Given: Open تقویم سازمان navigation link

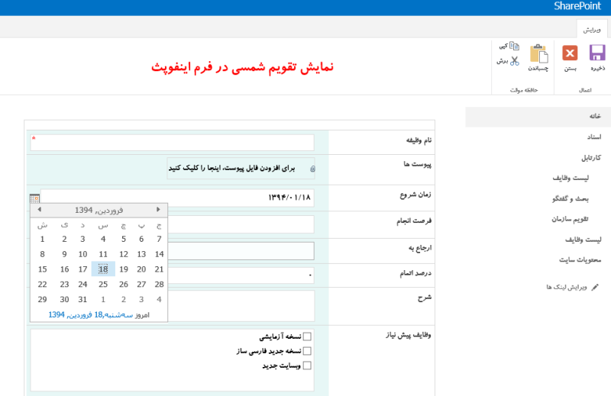Looking at the screenshot, I should coord(570,219).
